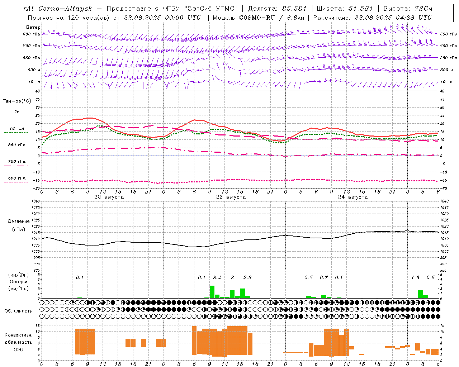Click the Конвективн. convective cloud label
Screen dimensions: 459x367
[18, 335]
